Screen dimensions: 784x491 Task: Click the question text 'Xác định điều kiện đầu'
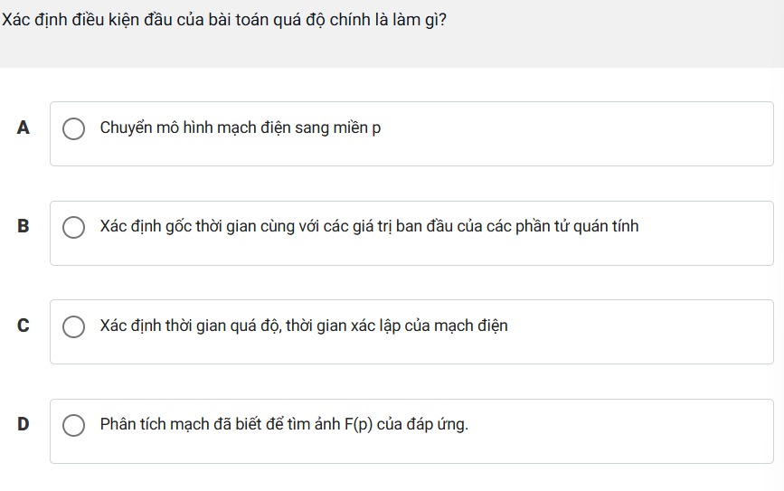tap(224, 20)
